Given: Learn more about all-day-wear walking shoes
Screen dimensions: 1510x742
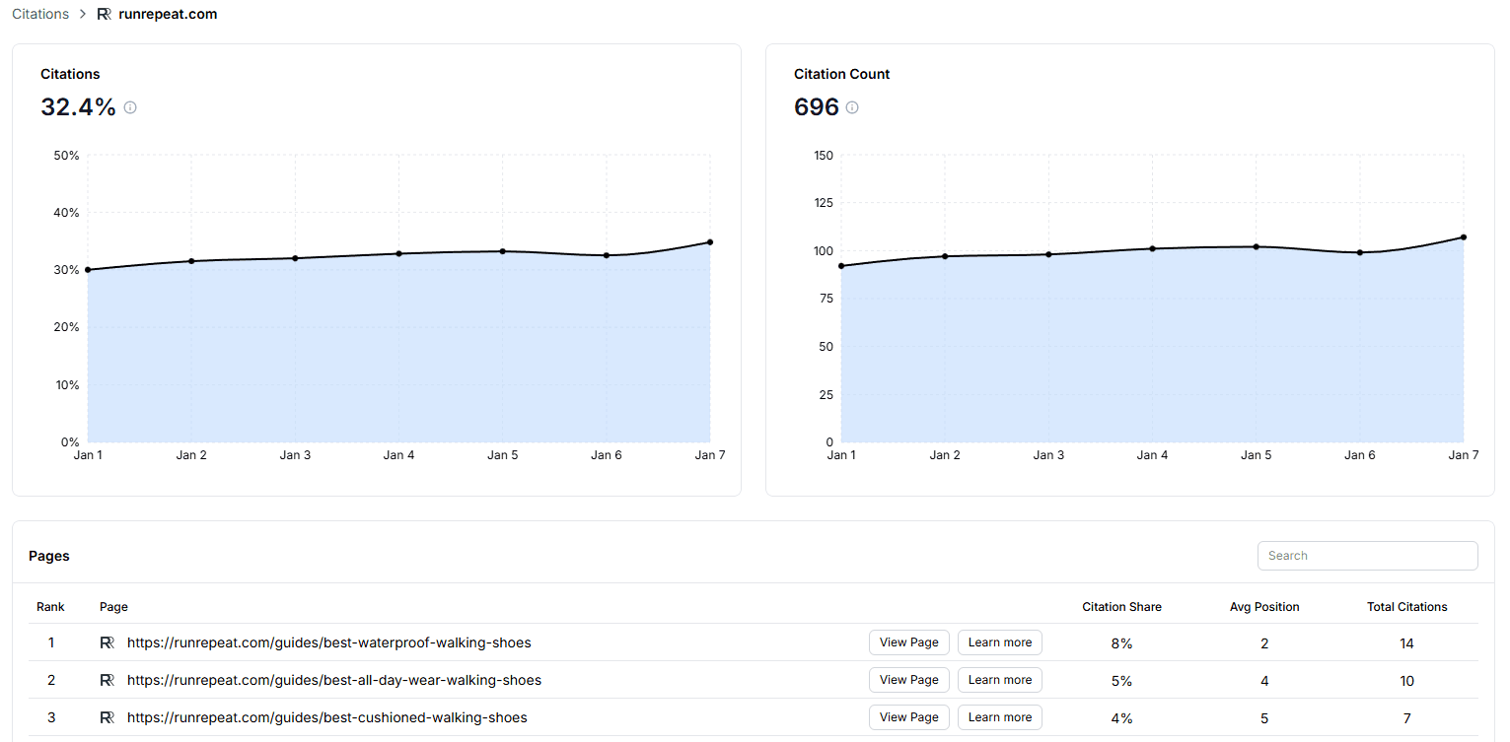Looking at the screenshot, I should point(999,680).
